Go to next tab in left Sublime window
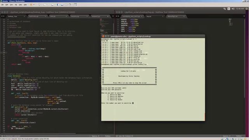Screen dimensions: 249x140 point(4,16)
